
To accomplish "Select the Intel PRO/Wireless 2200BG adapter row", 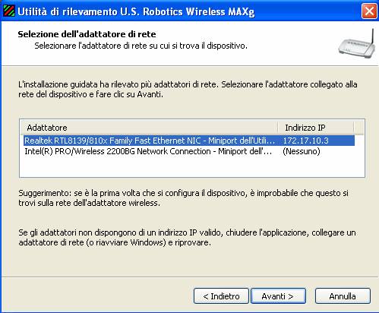I will tap(189, 151).
